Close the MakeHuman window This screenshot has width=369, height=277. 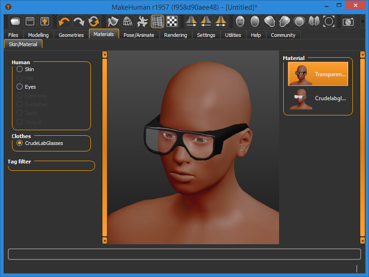coord(355,6)
